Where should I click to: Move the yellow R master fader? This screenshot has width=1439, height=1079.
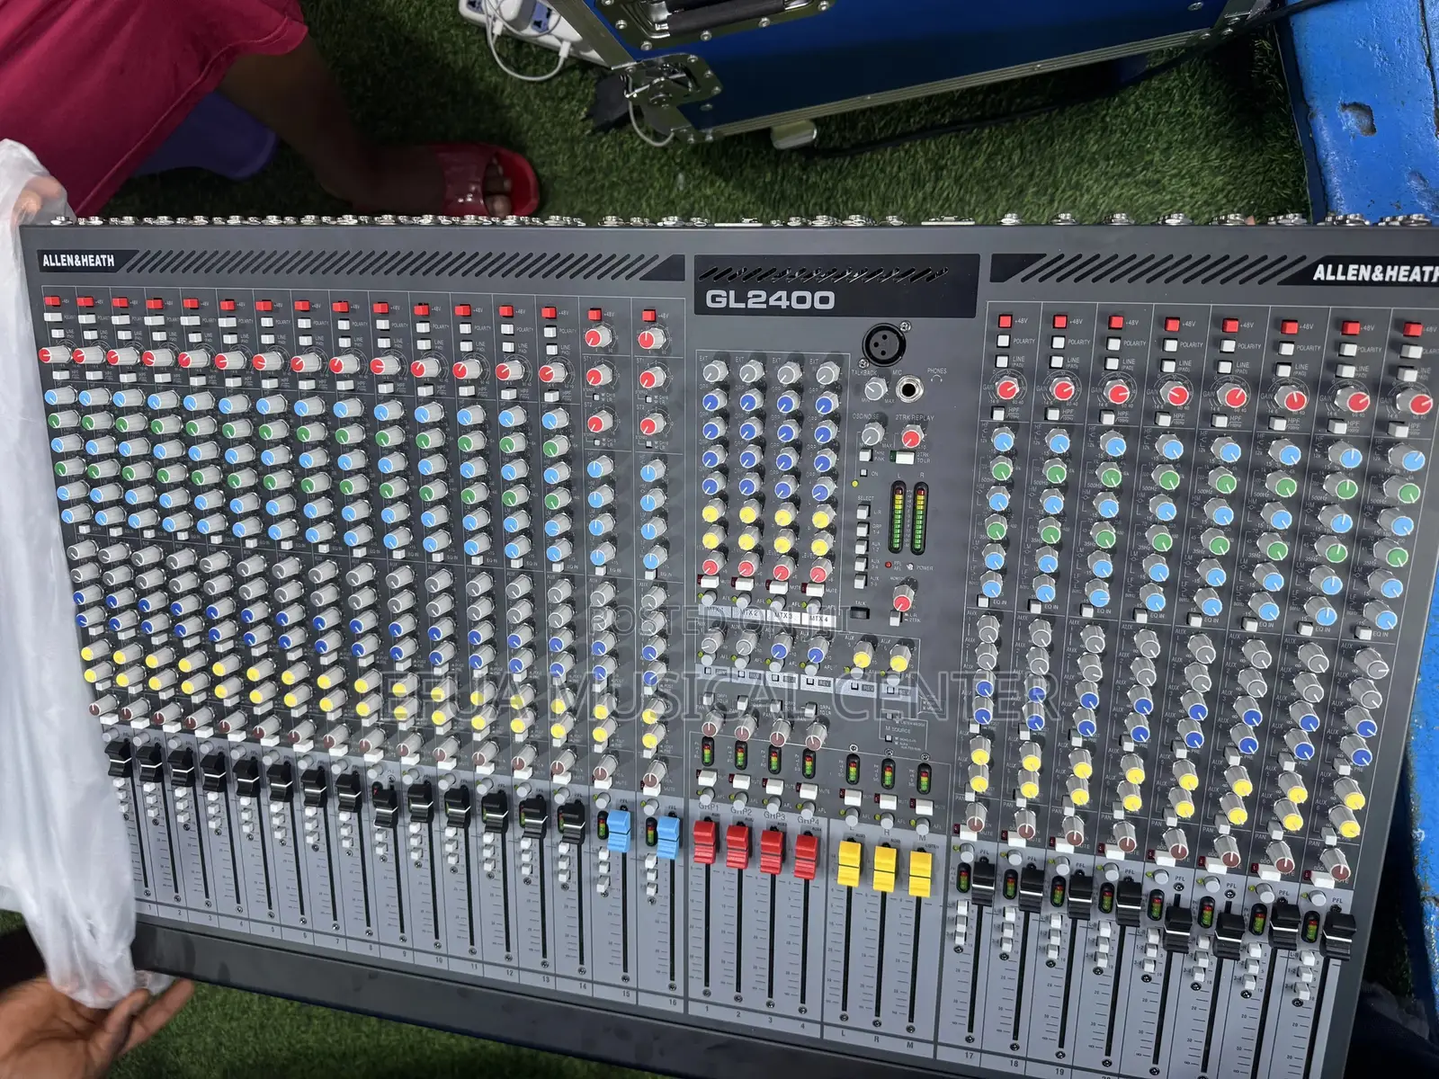[885, 869]
